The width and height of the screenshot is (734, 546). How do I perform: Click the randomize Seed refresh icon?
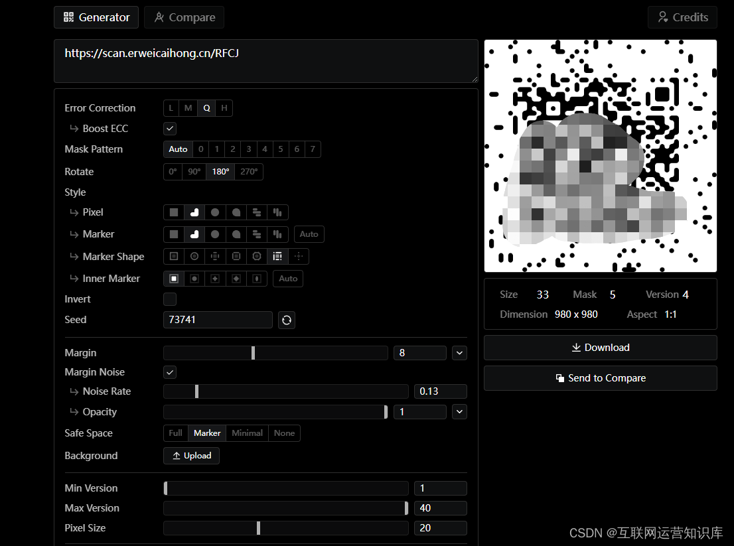287,320
